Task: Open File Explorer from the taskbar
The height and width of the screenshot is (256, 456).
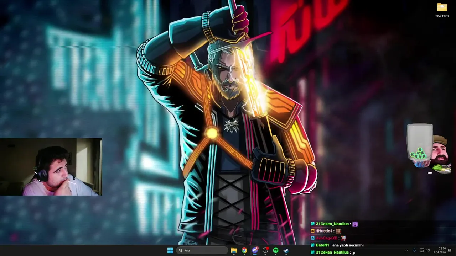Action: pyautogui.click(x=234, y=250)
